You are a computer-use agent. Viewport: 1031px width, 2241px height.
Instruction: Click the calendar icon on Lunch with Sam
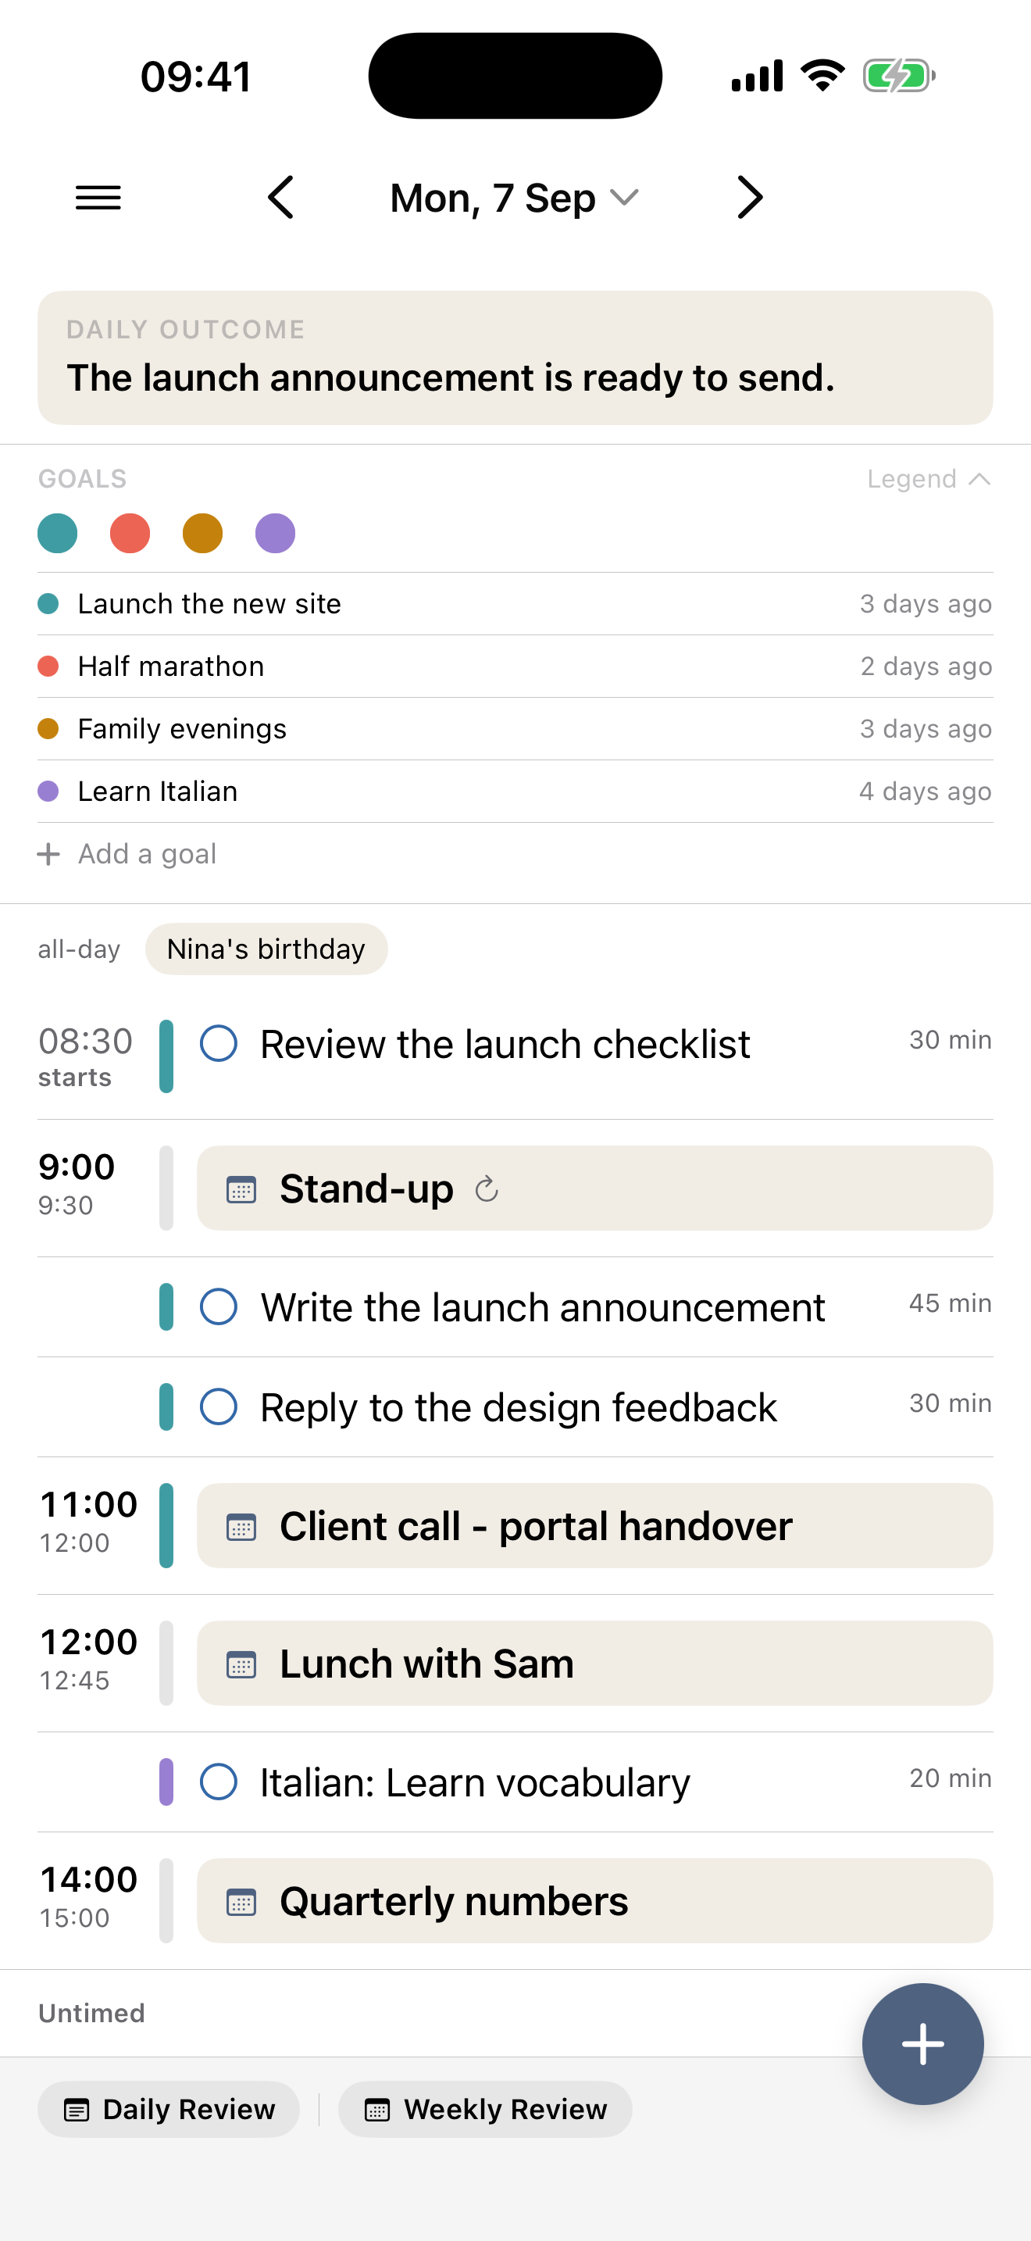point(241,1664)
